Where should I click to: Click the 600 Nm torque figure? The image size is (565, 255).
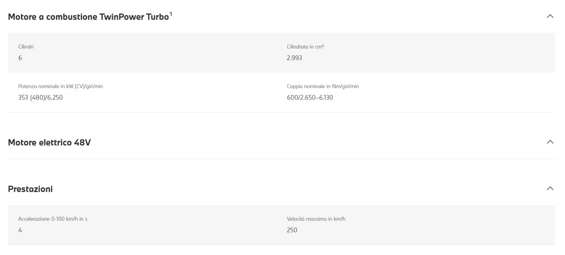pos(292,97)
